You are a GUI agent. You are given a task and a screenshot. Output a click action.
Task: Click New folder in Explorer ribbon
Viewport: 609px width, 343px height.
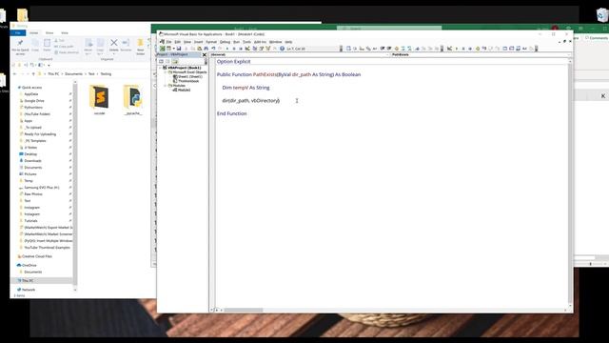click(141, 47)
